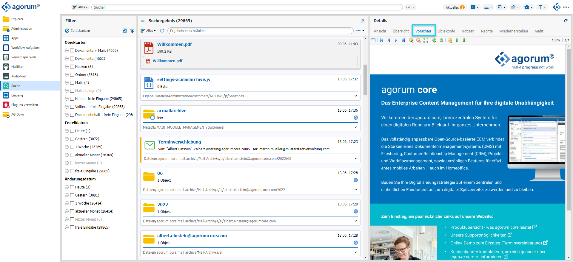
Task: Click the agorum logo at top left
Action: [x=21, y=7]
